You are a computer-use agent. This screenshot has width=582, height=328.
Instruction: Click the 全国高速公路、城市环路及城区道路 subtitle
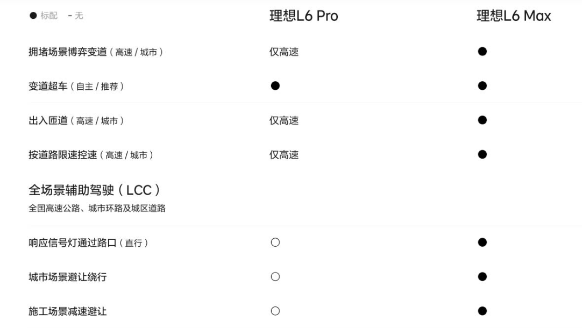(x=96, y=209)
